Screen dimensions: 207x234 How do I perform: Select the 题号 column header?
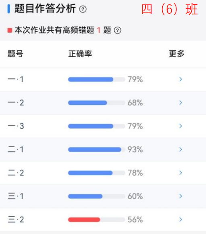click(15, 54)
